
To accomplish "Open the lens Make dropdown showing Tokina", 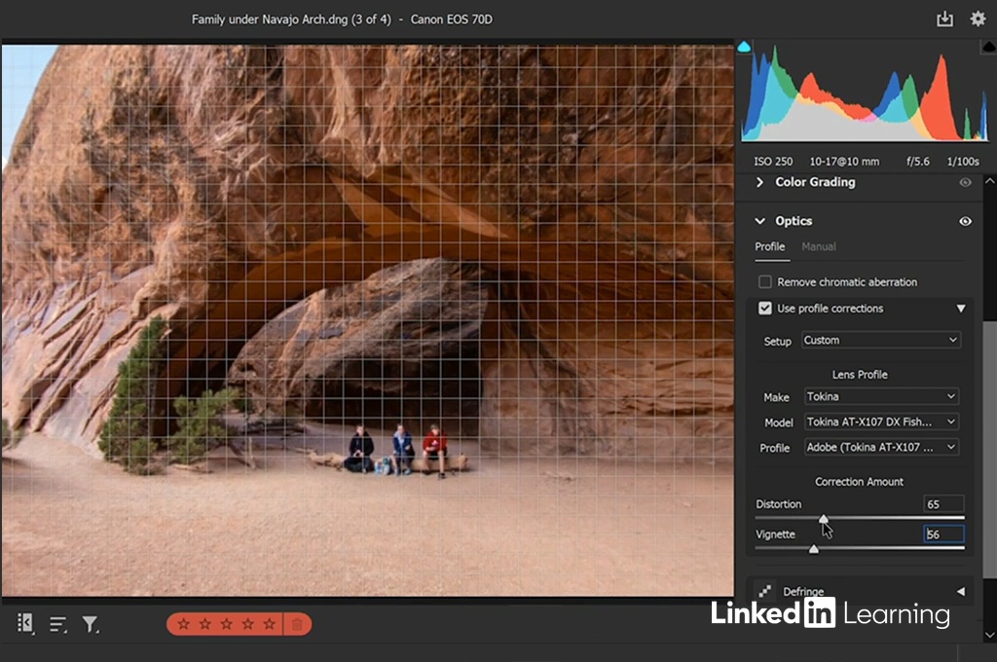I will tap(880, 396).
